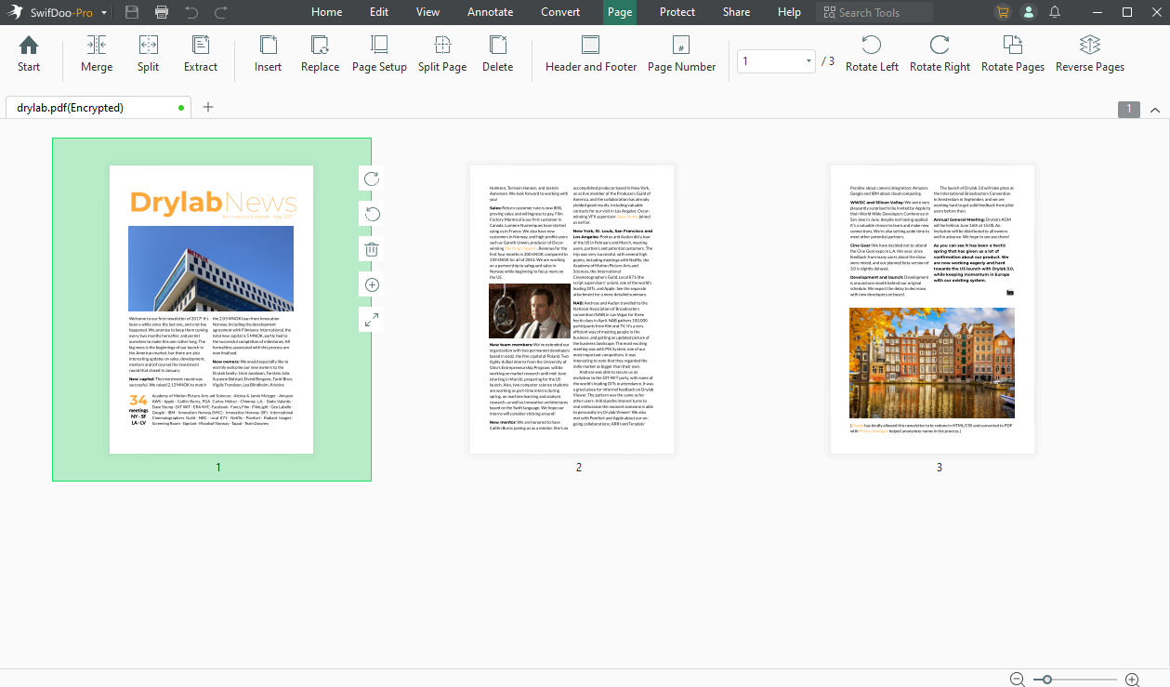This screenshot has width=1170, height=687.
Task: Open the SwifDoo-Pro app menu arrow
Action: pyautogui.click(x=104, y=13)
